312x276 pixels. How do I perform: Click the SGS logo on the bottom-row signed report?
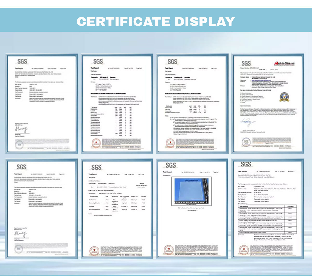click(x=21, y=167)
